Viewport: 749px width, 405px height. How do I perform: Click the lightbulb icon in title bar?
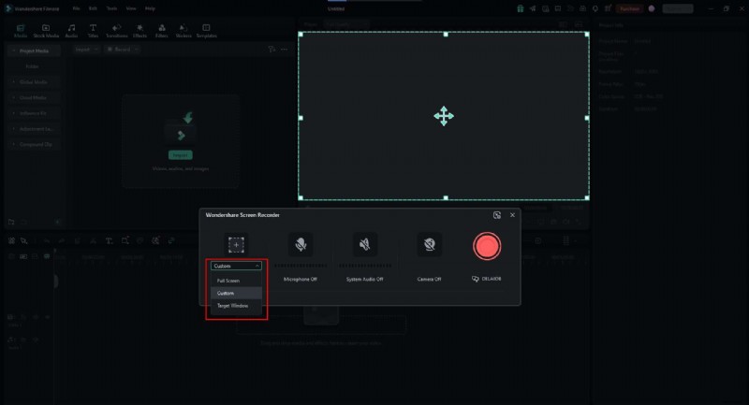595,8
